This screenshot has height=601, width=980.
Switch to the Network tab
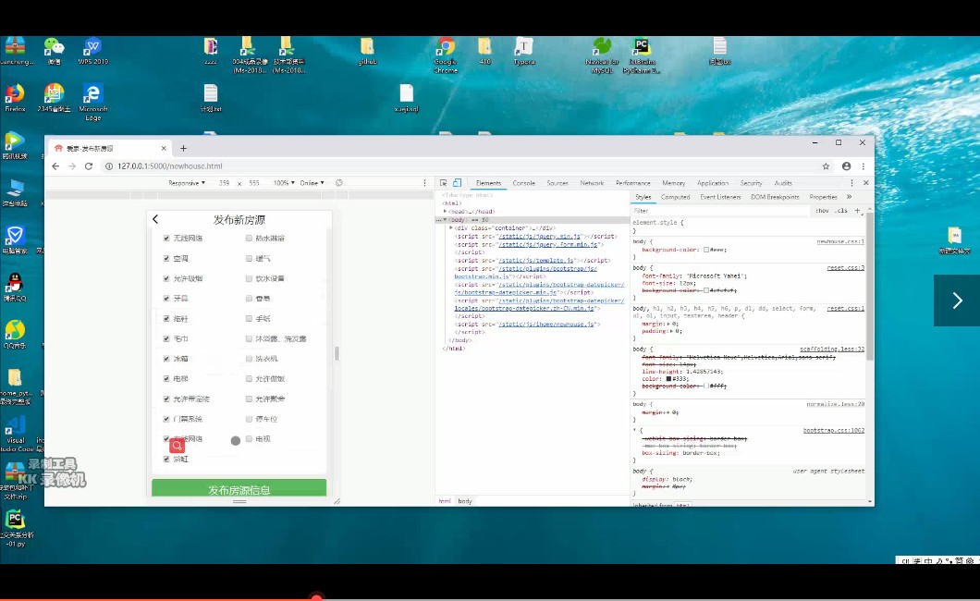[x=592, y=183]
